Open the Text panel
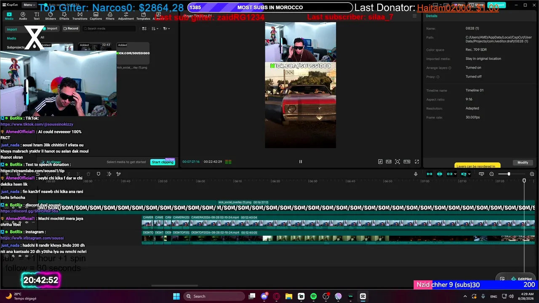 coord(37,16)
